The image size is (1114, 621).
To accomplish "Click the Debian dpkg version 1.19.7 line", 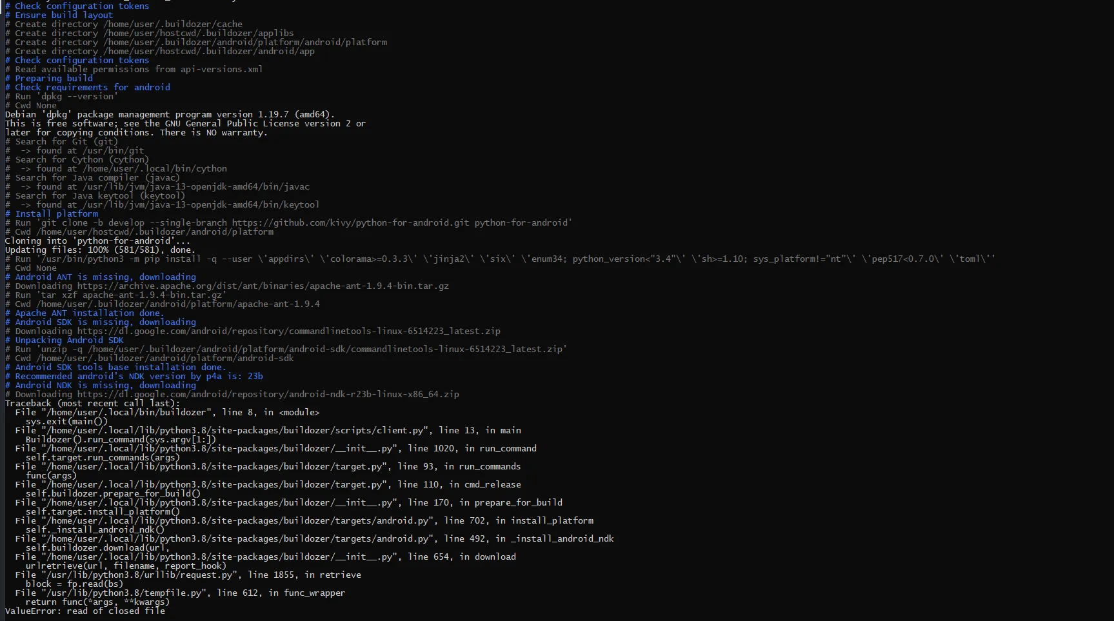I will coord(170,114).
